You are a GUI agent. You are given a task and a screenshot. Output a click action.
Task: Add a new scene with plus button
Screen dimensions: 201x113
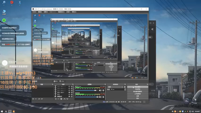33,99
